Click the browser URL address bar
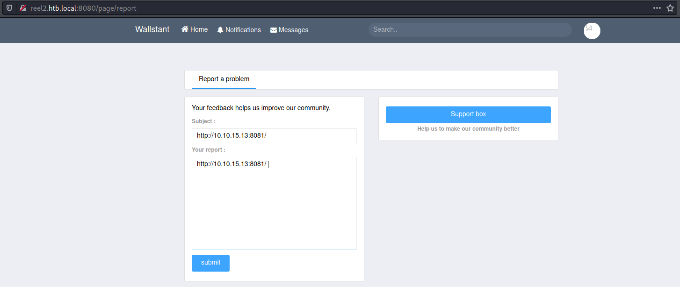Viewport: 680px width, 287px height. pos(327,8)
